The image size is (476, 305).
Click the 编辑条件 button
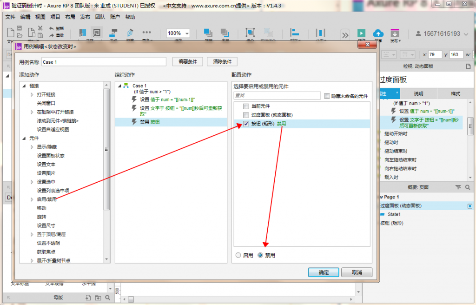click(188, 61)
